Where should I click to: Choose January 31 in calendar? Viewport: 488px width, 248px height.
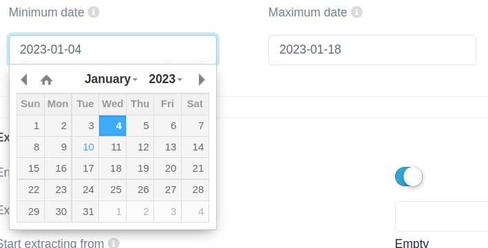[x=85, y=212]
